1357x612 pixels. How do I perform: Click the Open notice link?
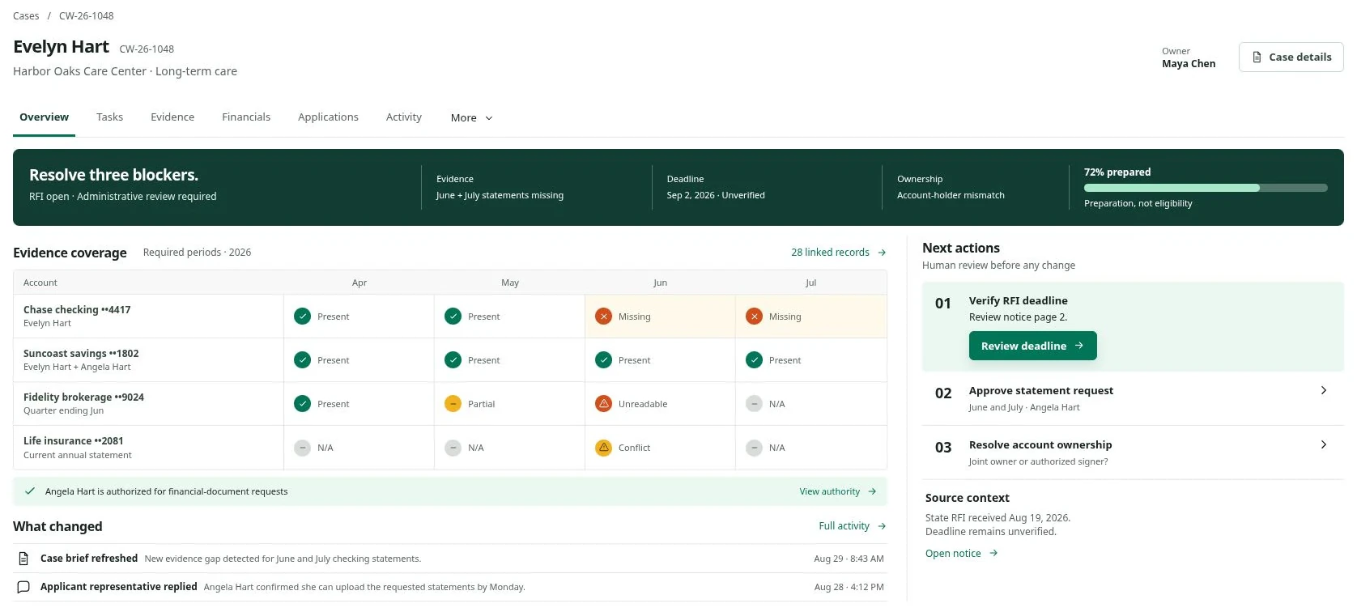[x=961, y=554]
